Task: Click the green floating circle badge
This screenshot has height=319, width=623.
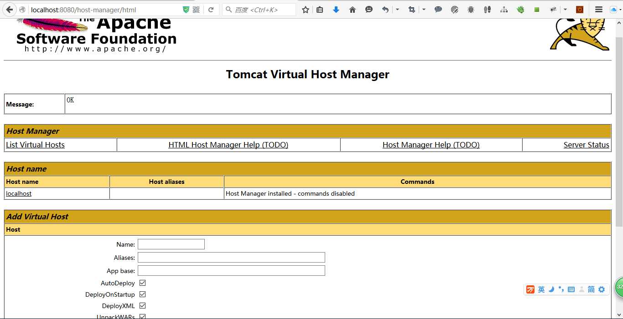Action: 619,287
